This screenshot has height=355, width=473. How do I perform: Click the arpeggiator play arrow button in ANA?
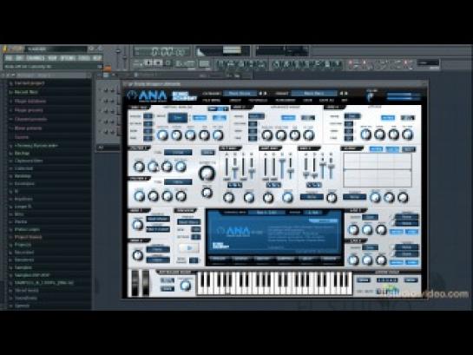[x=189, y=248]
